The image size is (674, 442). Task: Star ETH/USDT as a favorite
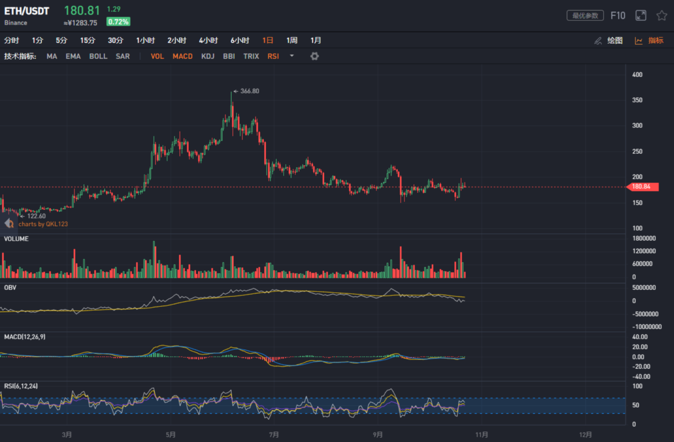tap(662, 15)
